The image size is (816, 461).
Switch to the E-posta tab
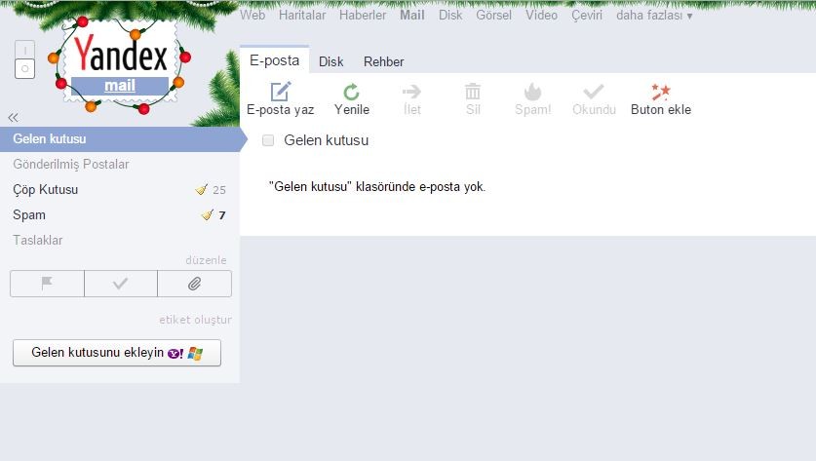point(275,60)
